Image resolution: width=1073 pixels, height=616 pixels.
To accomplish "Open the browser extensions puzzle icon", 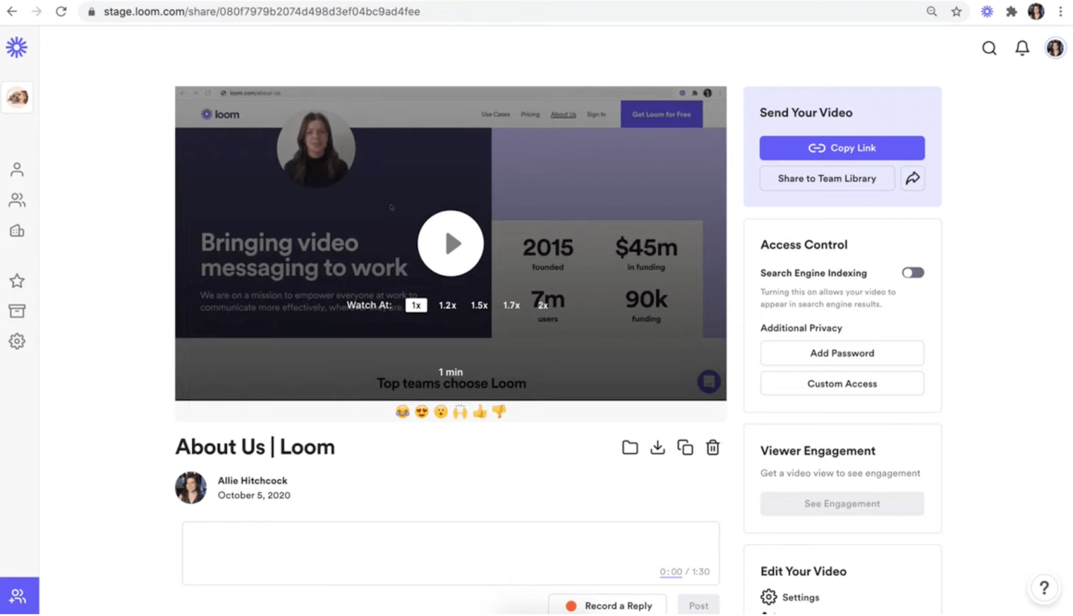I will (1011, 11).
